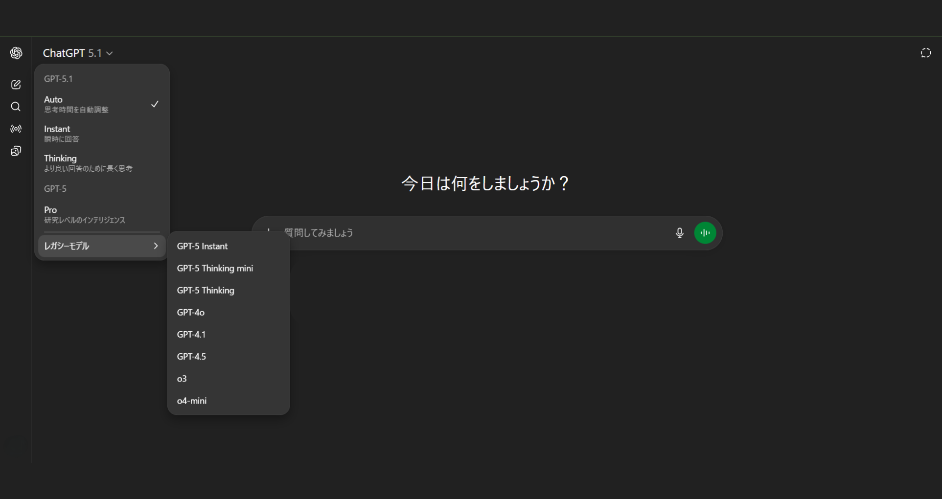Screen dimensions: 942x499
Task: Start voice mode with the green button
Action: [705, 233]
